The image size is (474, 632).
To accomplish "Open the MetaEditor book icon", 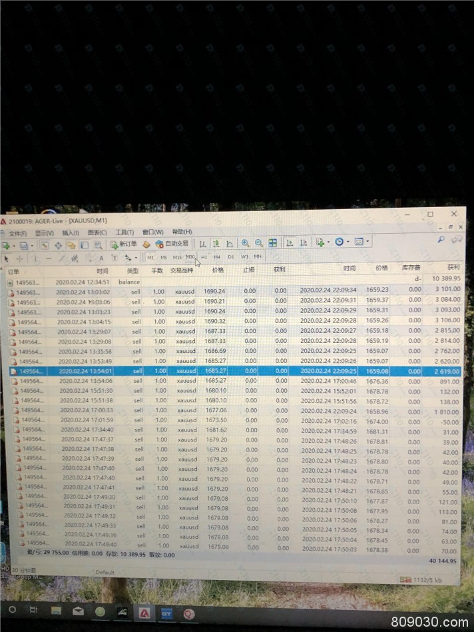I will pos(146,244).
